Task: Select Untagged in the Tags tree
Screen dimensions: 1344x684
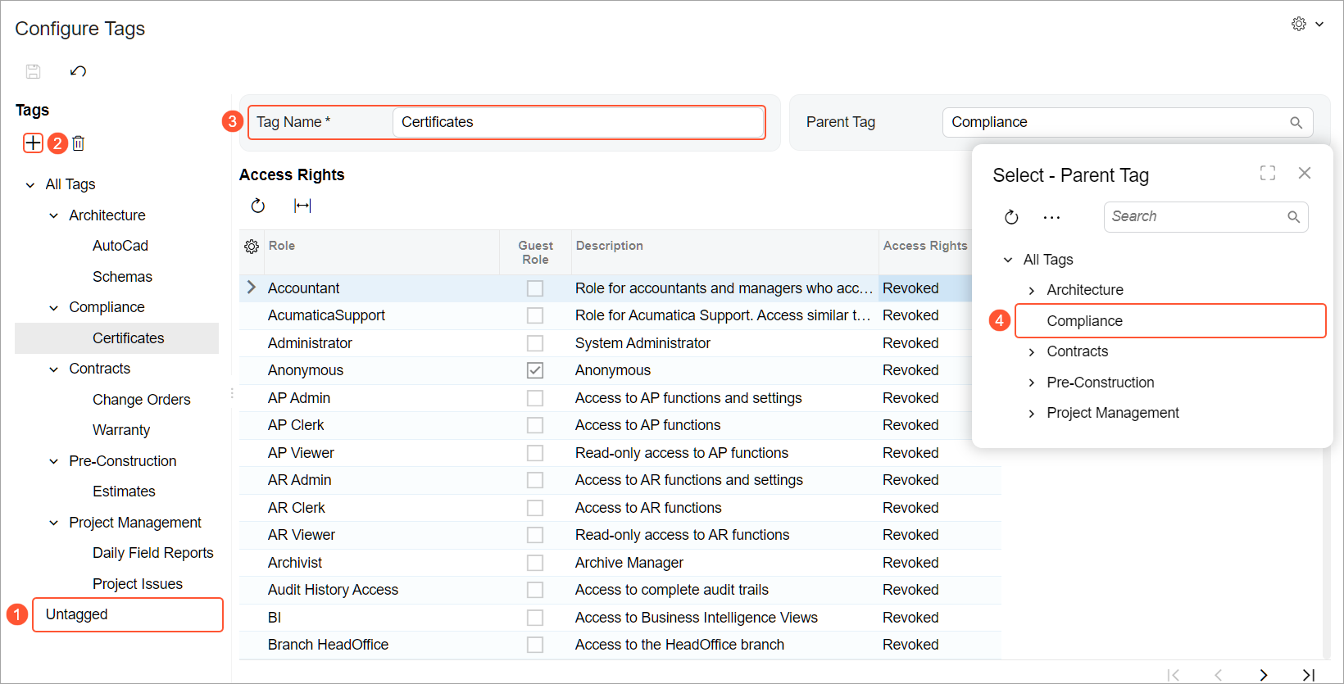Action: coord(77,614)
